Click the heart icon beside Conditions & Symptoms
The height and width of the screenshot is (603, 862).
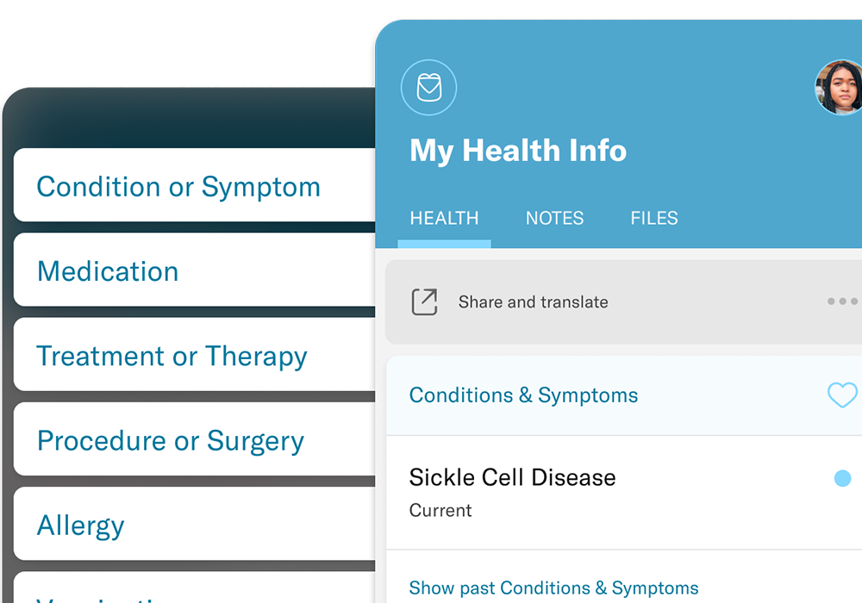842,395
